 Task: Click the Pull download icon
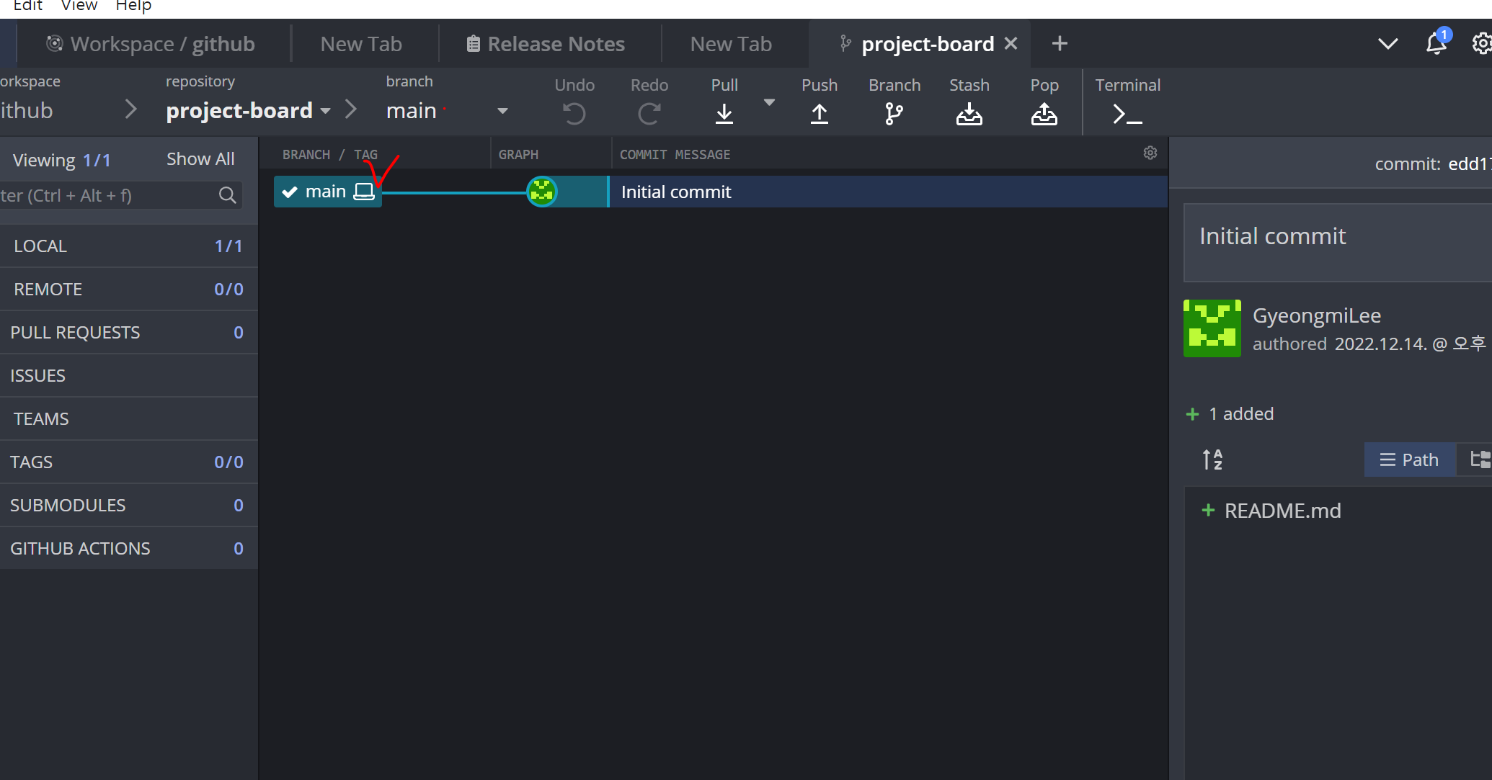(724, 114)
